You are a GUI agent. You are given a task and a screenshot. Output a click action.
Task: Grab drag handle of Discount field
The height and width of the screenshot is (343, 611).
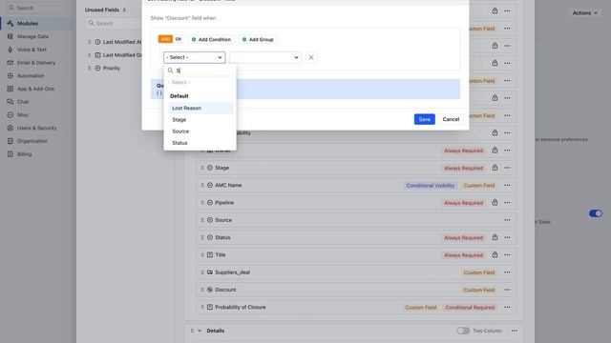(x=202, y=290)
